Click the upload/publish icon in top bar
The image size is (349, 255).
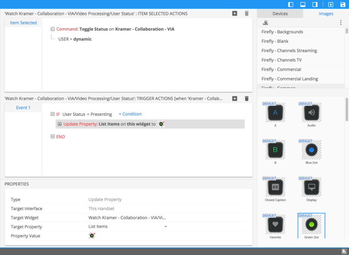(x=331, y=5)
